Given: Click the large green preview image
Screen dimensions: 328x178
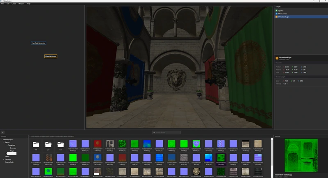Looking at the screenshot, I should tap(301, 155).
